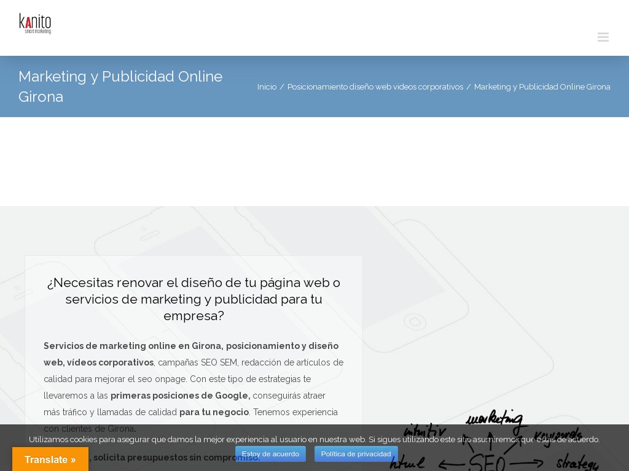The width and height of the screenshot is (629, 471).
Task: Navigate to 'Inicio' in the breadcrumb
Action: tap(267, 86)
